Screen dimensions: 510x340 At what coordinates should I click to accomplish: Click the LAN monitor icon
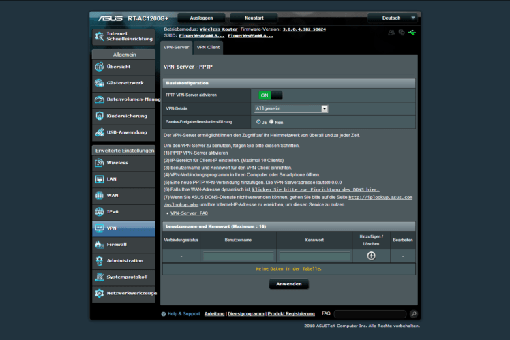coord(99,179)
